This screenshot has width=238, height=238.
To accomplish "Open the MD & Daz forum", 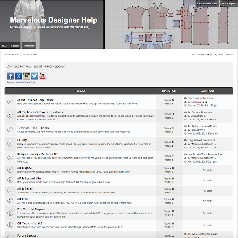I will 23,199.
